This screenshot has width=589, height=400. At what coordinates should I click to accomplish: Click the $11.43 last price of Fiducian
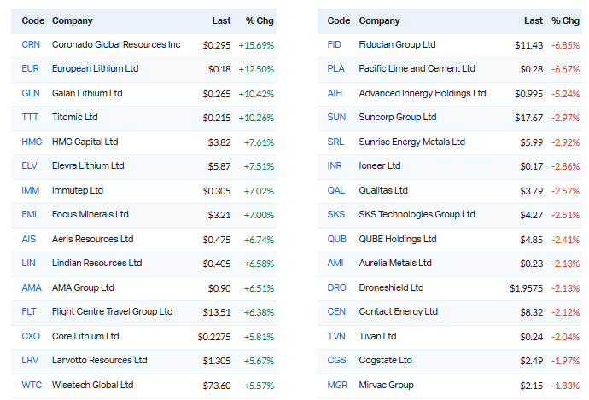(x=529, y=45)
